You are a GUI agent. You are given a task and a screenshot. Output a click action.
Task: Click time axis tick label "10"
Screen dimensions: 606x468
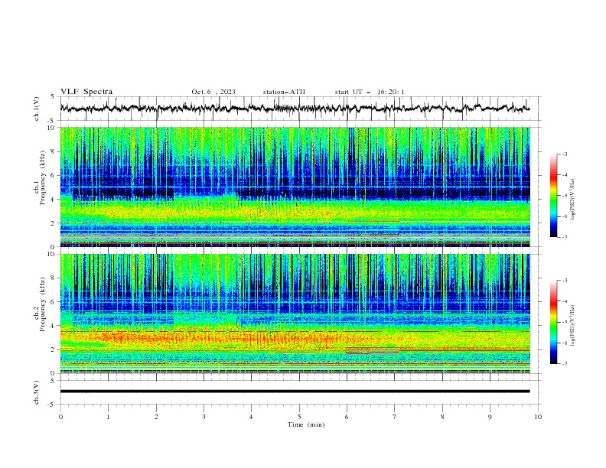(538, 417)
